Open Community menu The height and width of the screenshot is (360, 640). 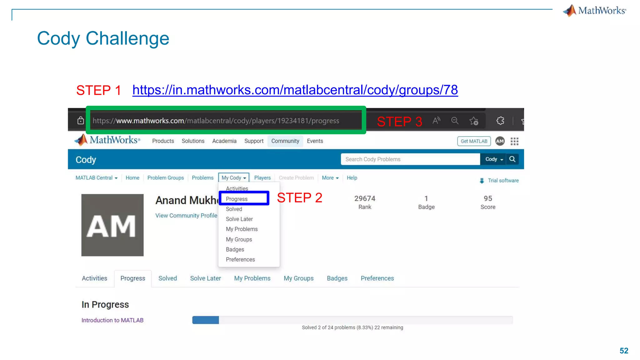tap(285, 141)
